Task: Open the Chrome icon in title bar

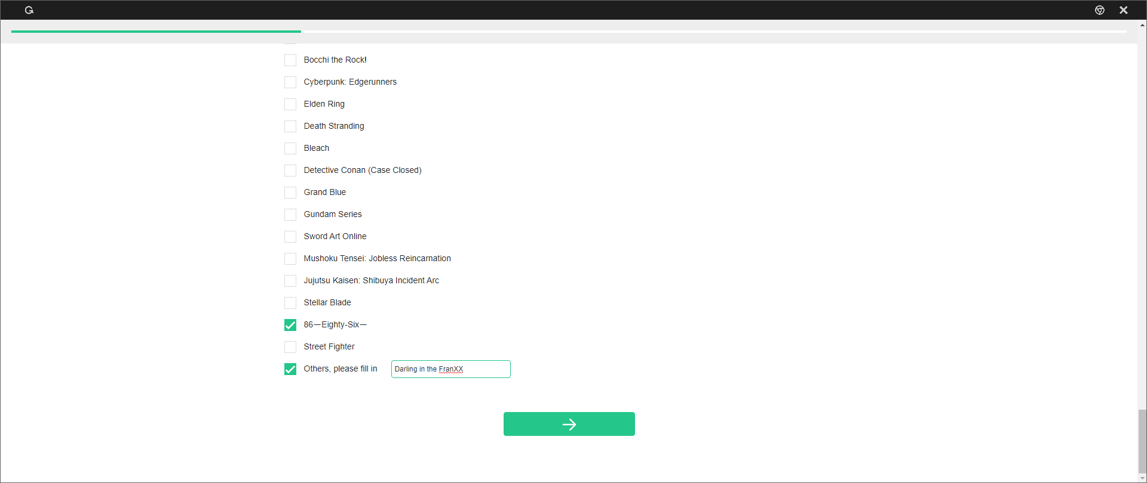Action: tap(1100, 10)
